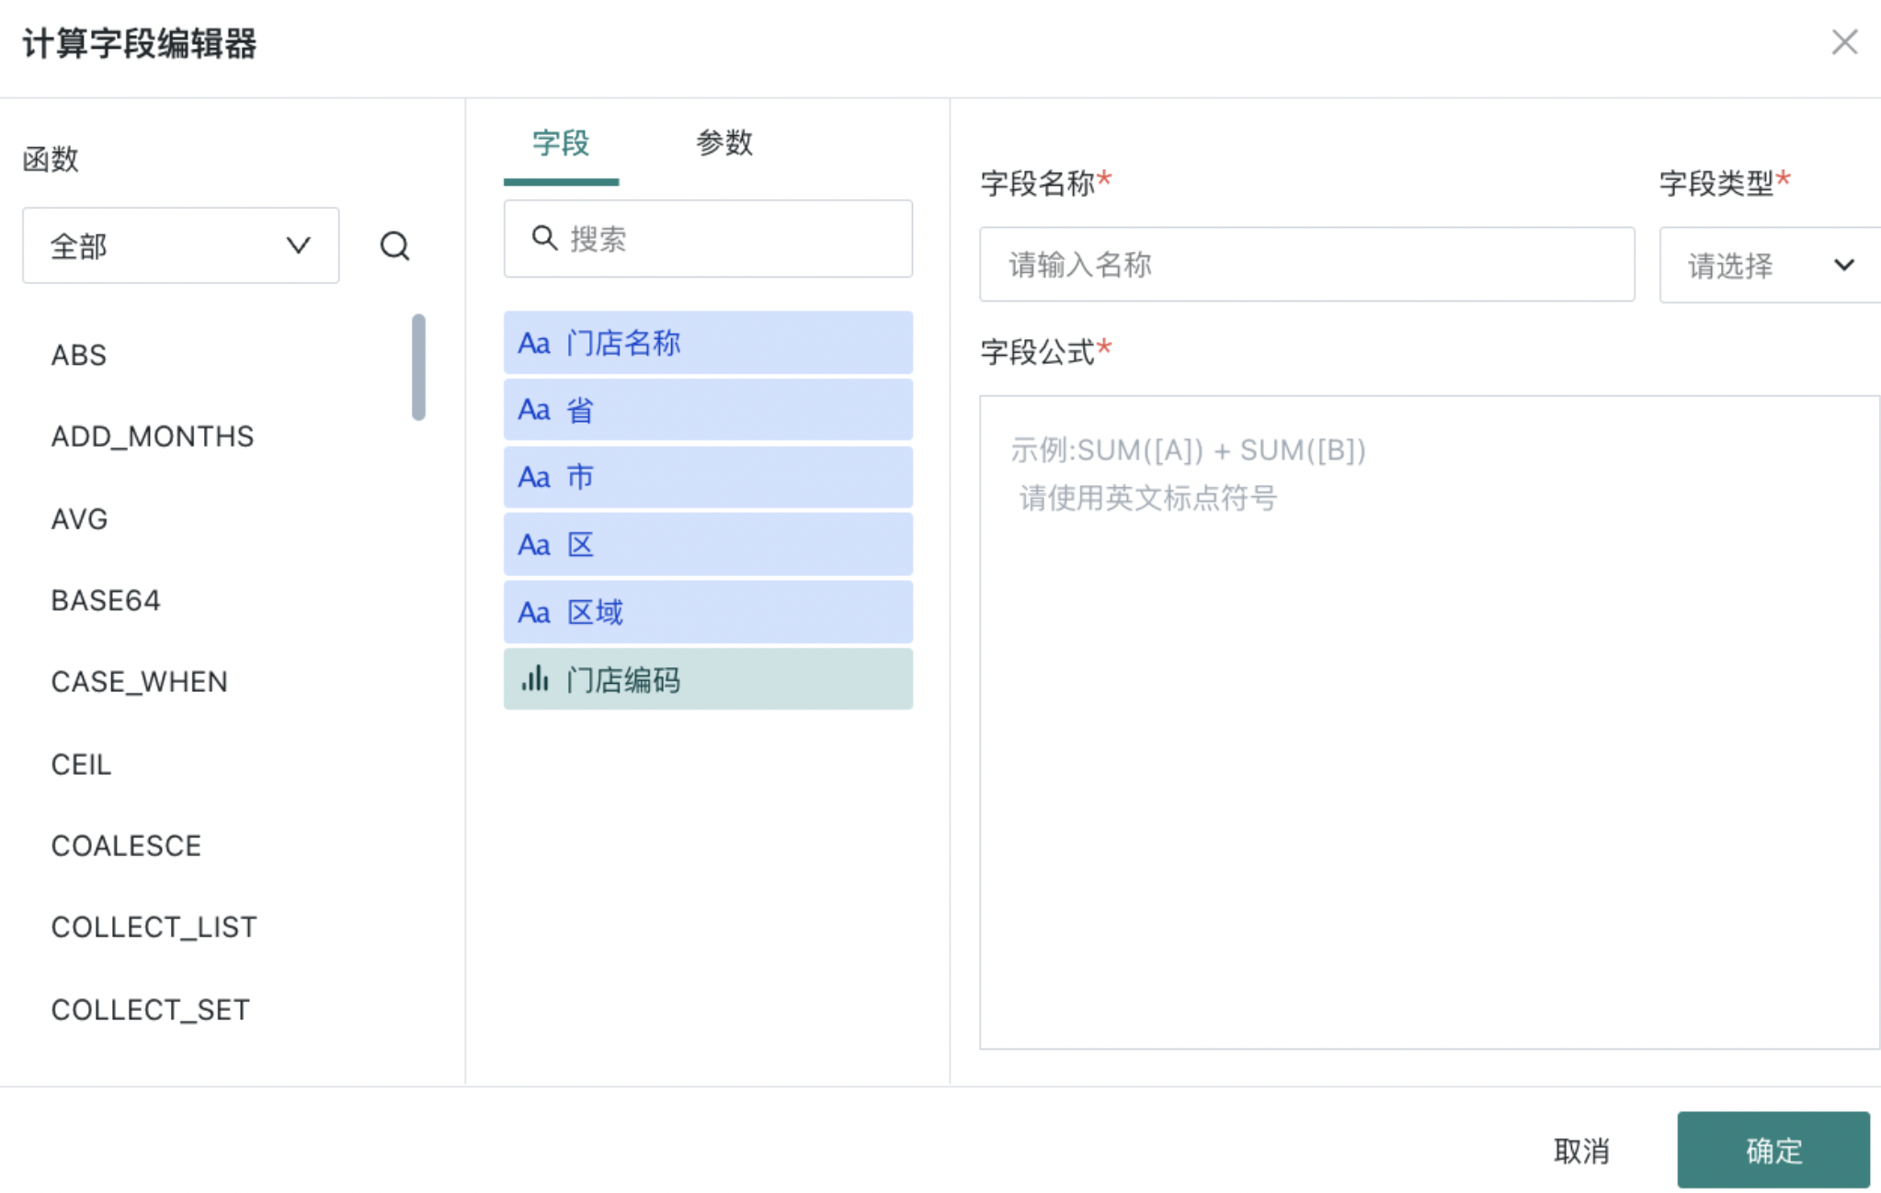Click the 取消 cancel button
1881x1193 pixels.
point(1581,1150)
